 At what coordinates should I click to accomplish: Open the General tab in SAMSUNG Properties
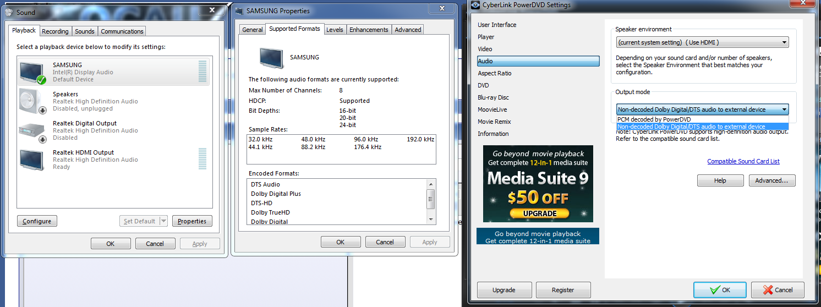pos(253,30)
